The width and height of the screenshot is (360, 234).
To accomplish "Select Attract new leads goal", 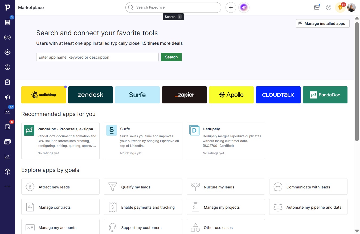I will pyautogui.click(x=60, y=187).
